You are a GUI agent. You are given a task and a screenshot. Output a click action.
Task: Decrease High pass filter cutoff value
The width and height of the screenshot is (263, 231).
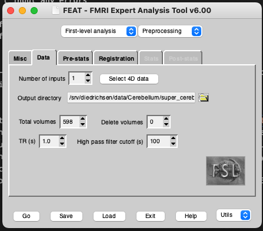coord(173,144)
